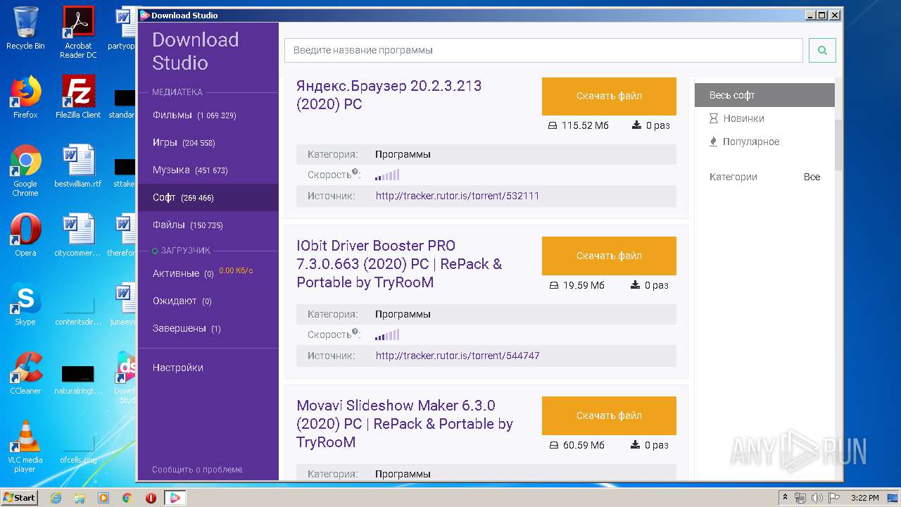
Task: Open VLC media player shortcut
Action: [25, 446]
